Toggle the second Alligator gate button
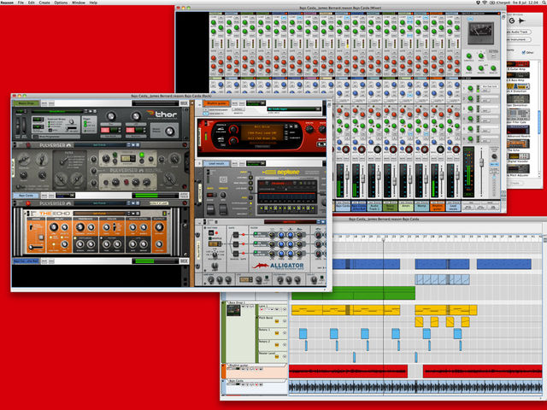The width and height of the screenshot is (547, 410). (x=236, y=243)
